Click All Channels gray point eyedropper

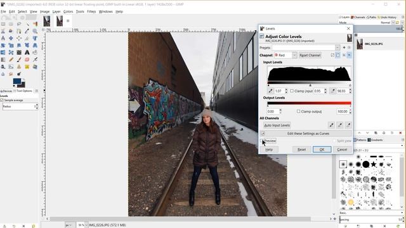pos(340,125)
